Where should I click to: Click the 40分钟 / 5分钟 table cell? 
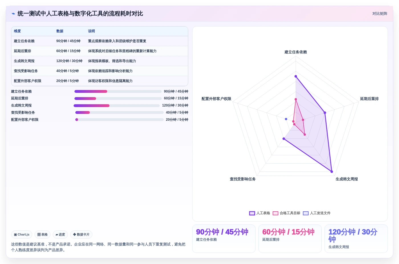pos(68,71)
